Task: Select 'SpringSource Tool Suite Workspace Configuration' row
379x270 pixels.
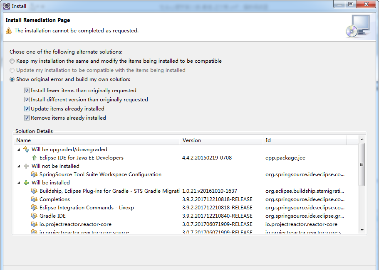Action: (x=100, y=174)
